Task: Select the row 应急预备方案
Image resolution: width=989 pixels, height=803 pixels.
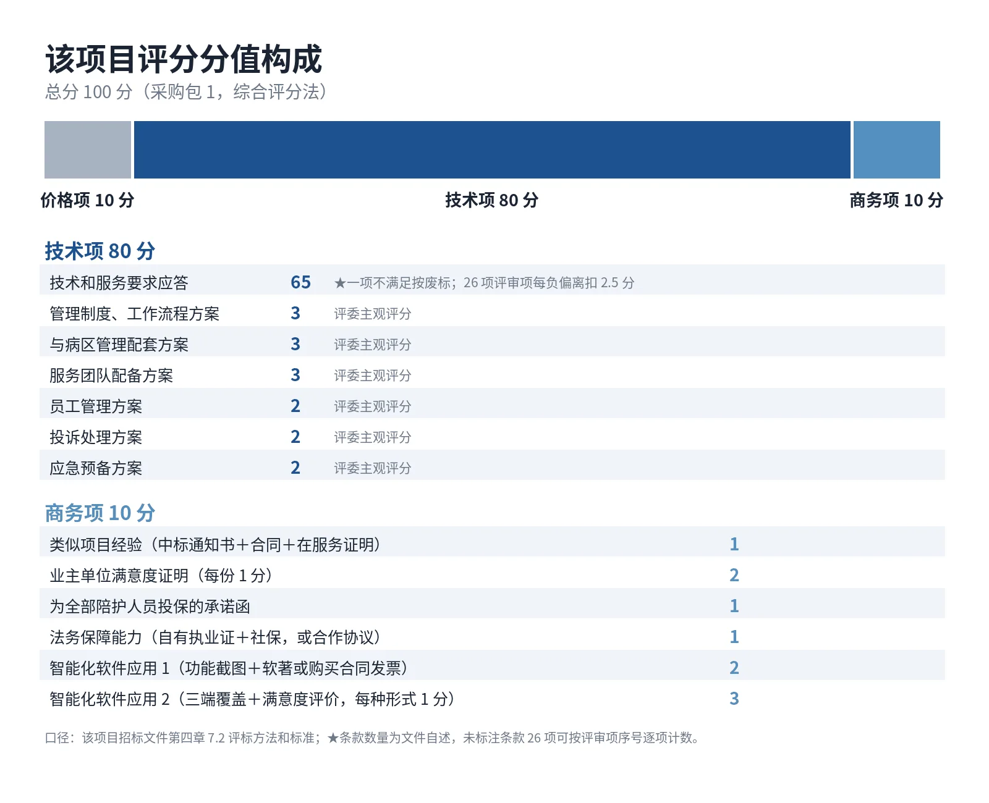Action: pyautogui.click(x=492, y=465)
